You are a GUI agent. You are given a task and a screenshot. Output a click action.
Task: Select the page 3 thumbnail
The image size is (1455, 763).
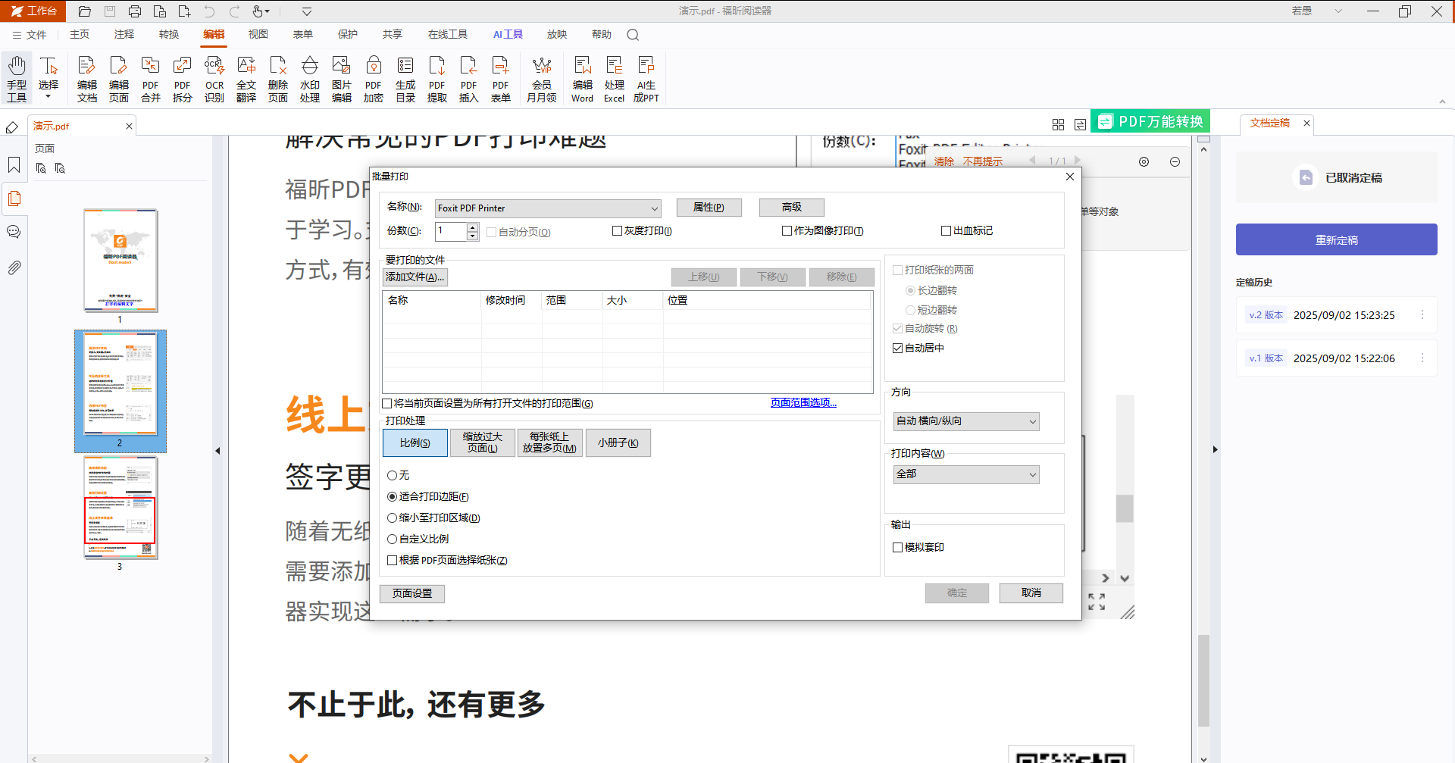[120, 508]
